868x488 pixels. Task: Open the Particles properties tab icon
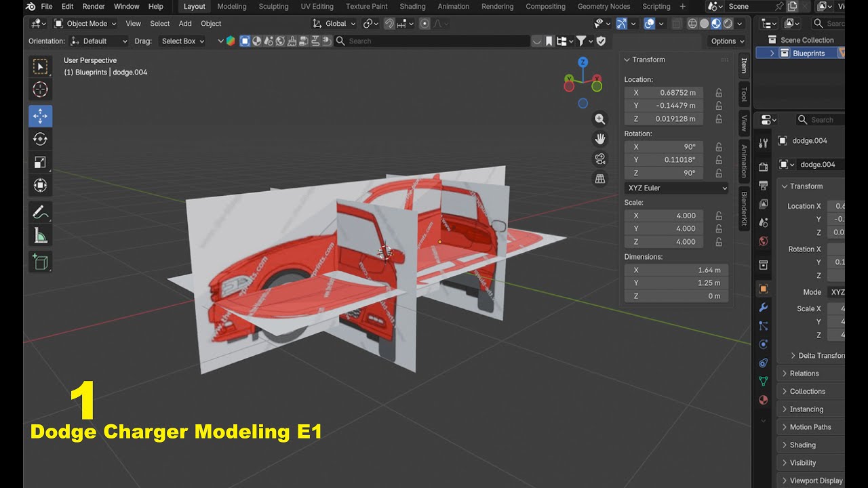pyautogui.click(x=764, y=326)
